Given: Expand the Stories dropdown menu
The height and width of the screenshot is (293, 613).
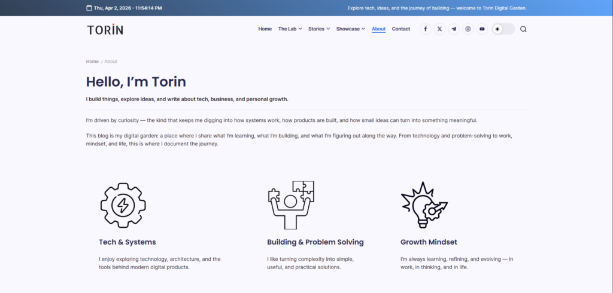Looking at the screenshot, I should coord(319,29).
